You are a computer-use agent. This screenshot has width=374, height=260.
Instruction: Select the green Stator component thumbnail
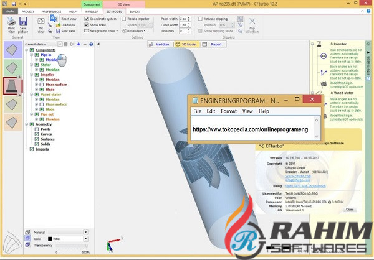pos(13,68)
